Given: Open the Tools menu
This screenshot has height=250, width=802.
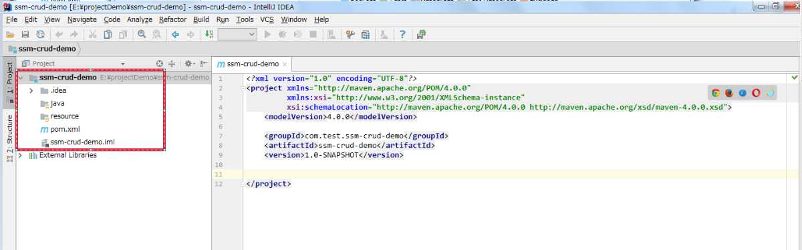Looking at the screenshot, I should (x=245, y=19).
